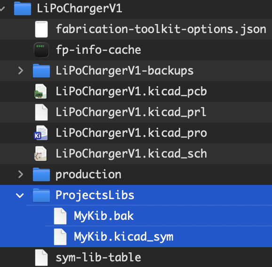272x267 pixels.
Task: Select the fabrication-toolkit-options.json file icon
Action: (41, 29)
